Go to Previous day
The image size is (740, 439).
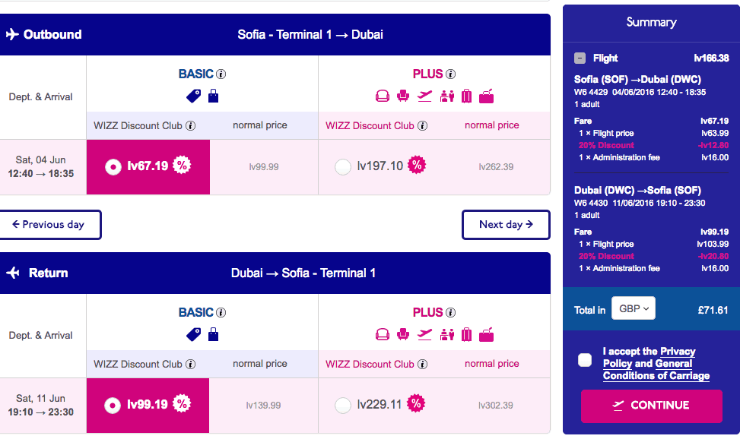tap(49, 225)
